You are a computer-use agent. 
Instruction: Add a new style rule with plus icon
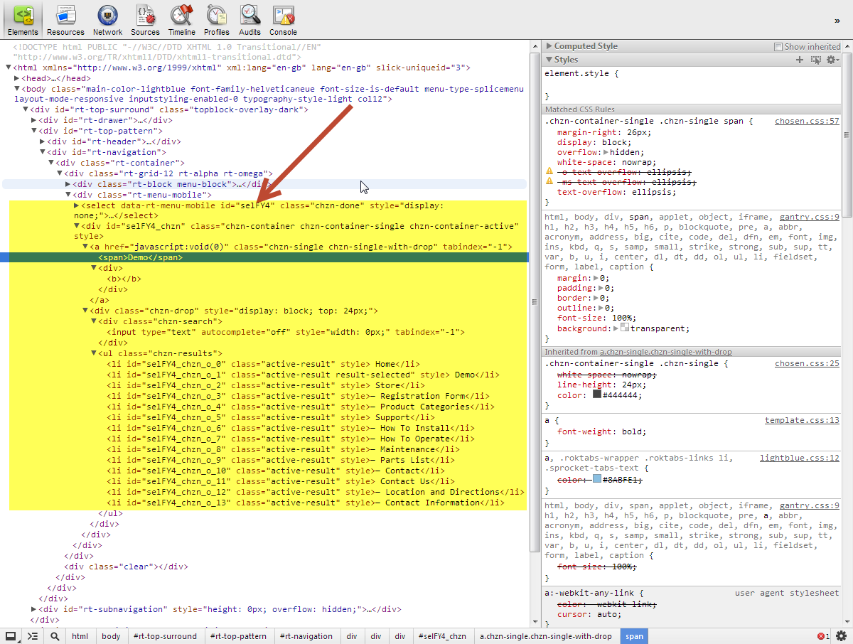click(x=800, y=60)
